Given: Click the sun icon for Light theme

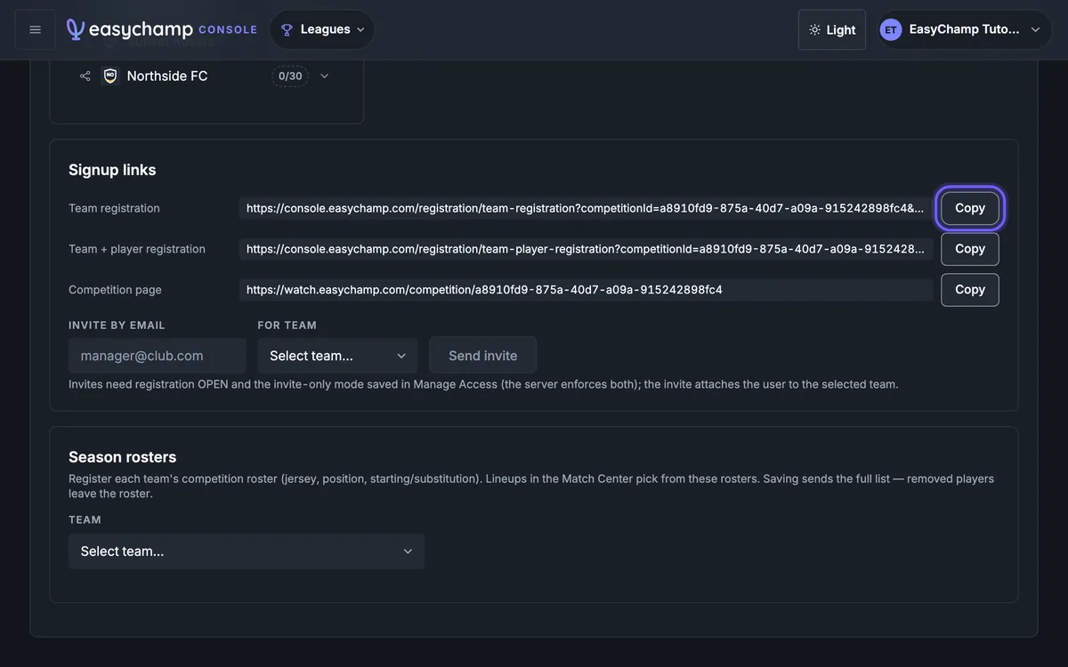Looking at the screenshot, I should (814, 29).
